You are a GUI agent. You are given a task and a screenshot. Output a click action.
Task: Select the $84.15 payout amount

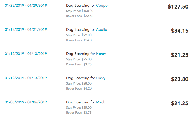tap(180, 31)
